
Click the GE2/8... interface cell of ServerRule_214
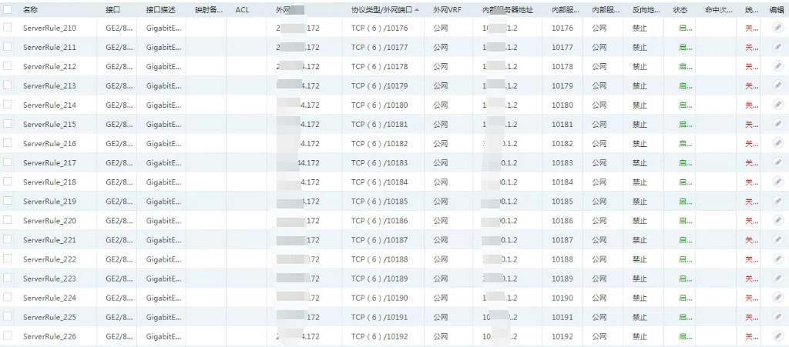[119, 105]
